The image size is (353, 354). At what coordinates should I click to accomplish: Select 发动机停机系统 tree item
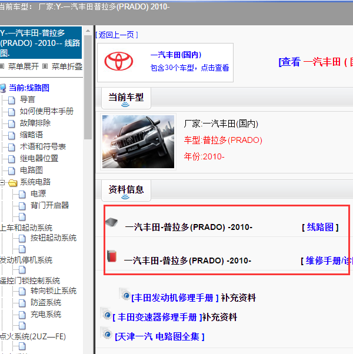pos(26,261)
